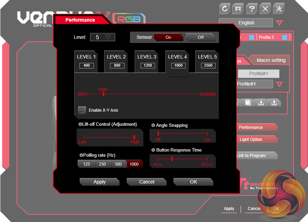Set polling rate to 1000 Hz

(134, 164)
